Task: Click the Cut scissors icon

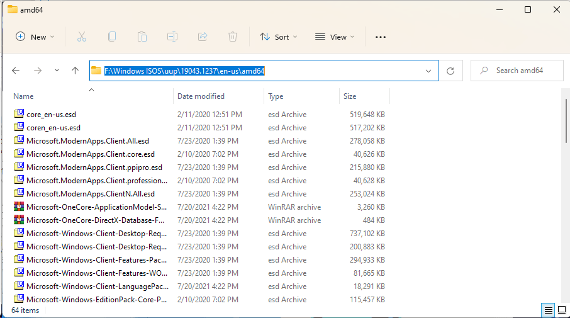Action: (x=81, y=37)
